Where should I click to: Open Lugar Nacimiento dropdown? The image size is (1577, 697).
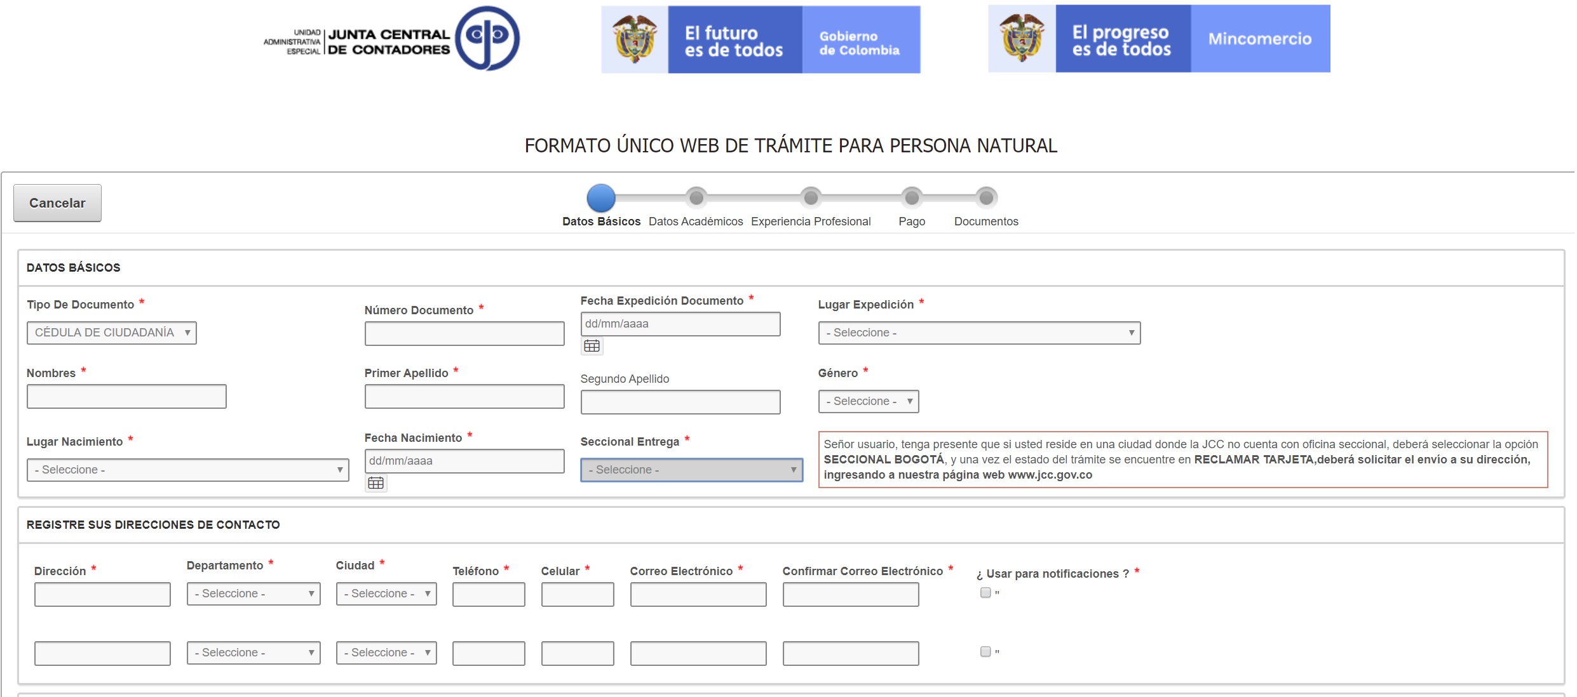tap(187, 470)
